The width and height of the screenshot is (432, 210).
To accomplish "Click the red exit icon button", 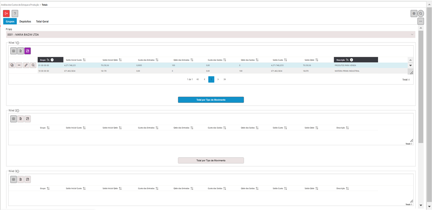I will tap(6, 13).
